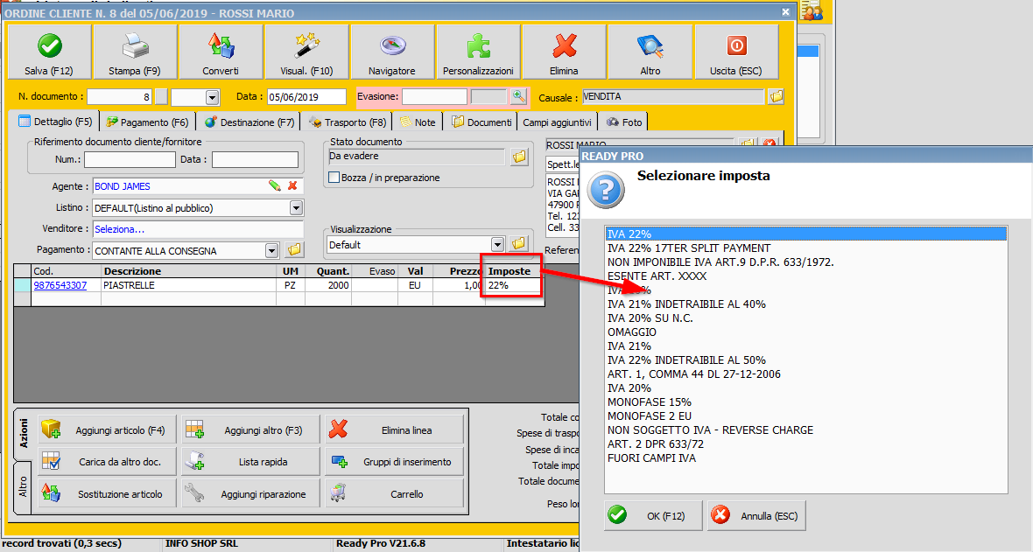Click the Data field 05/06/2019
The width and height of the screenshot is (1033, 552).
306,97
